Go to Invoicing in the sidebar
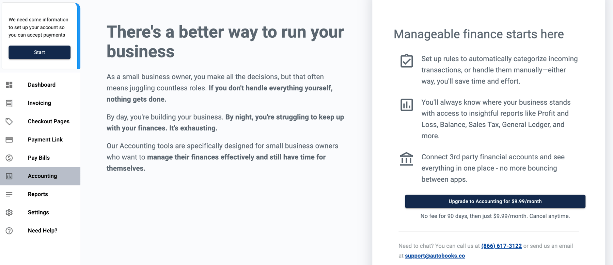613x265 pixels. point(40,103)
